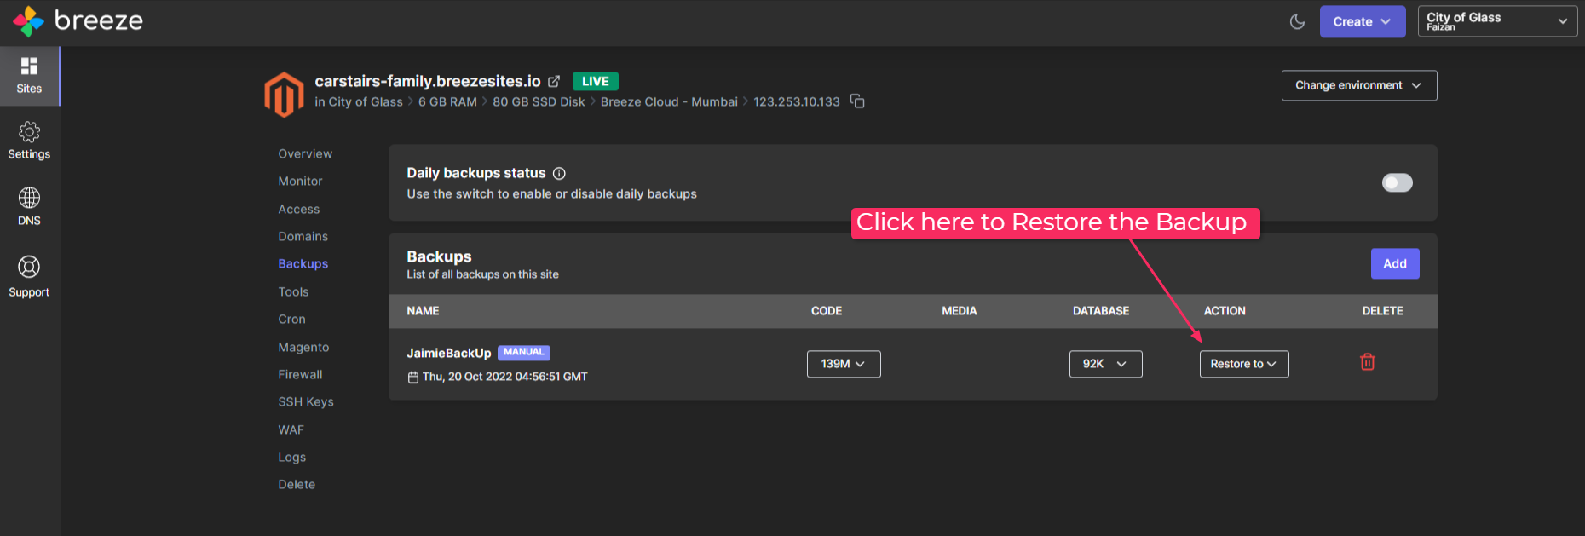Open Sites from the sidebar
The height and width of the screenshot is (536, 1585).
click(x=29, y=76)
